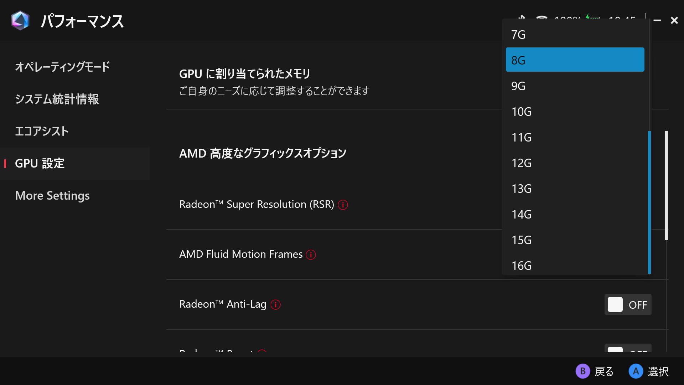
Task: Click the performance app logo
Action: point(20,21)
